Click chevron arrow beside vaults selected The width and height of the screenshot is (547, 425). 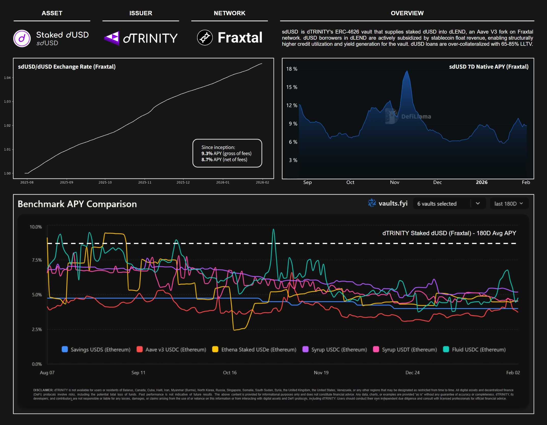[x=478, y=203]
